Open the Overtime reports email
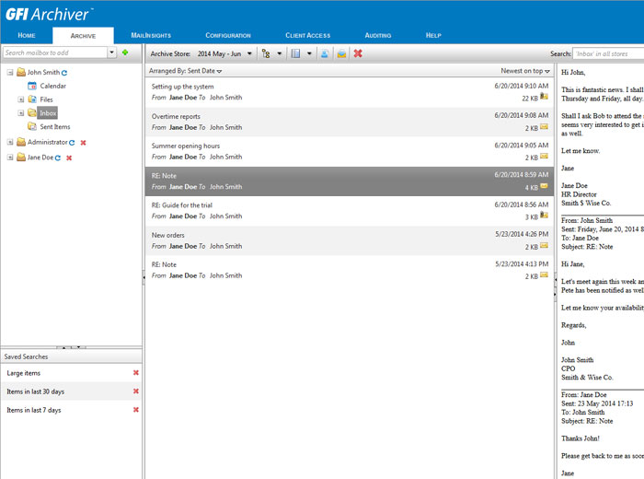 pos(349,123)
